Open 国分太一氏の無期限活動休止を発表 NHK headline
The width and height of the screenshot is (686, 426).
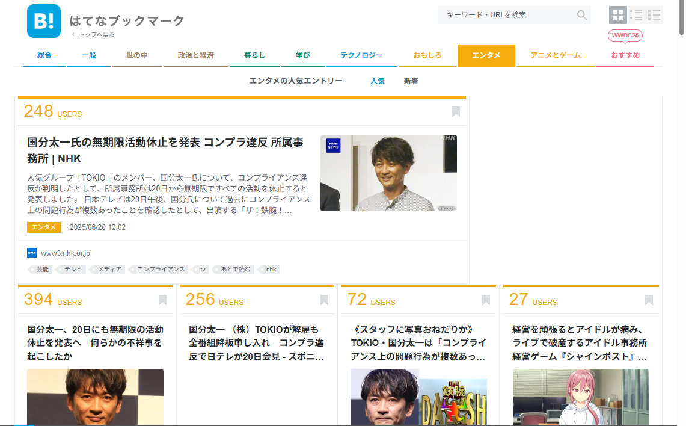point(165,150)
